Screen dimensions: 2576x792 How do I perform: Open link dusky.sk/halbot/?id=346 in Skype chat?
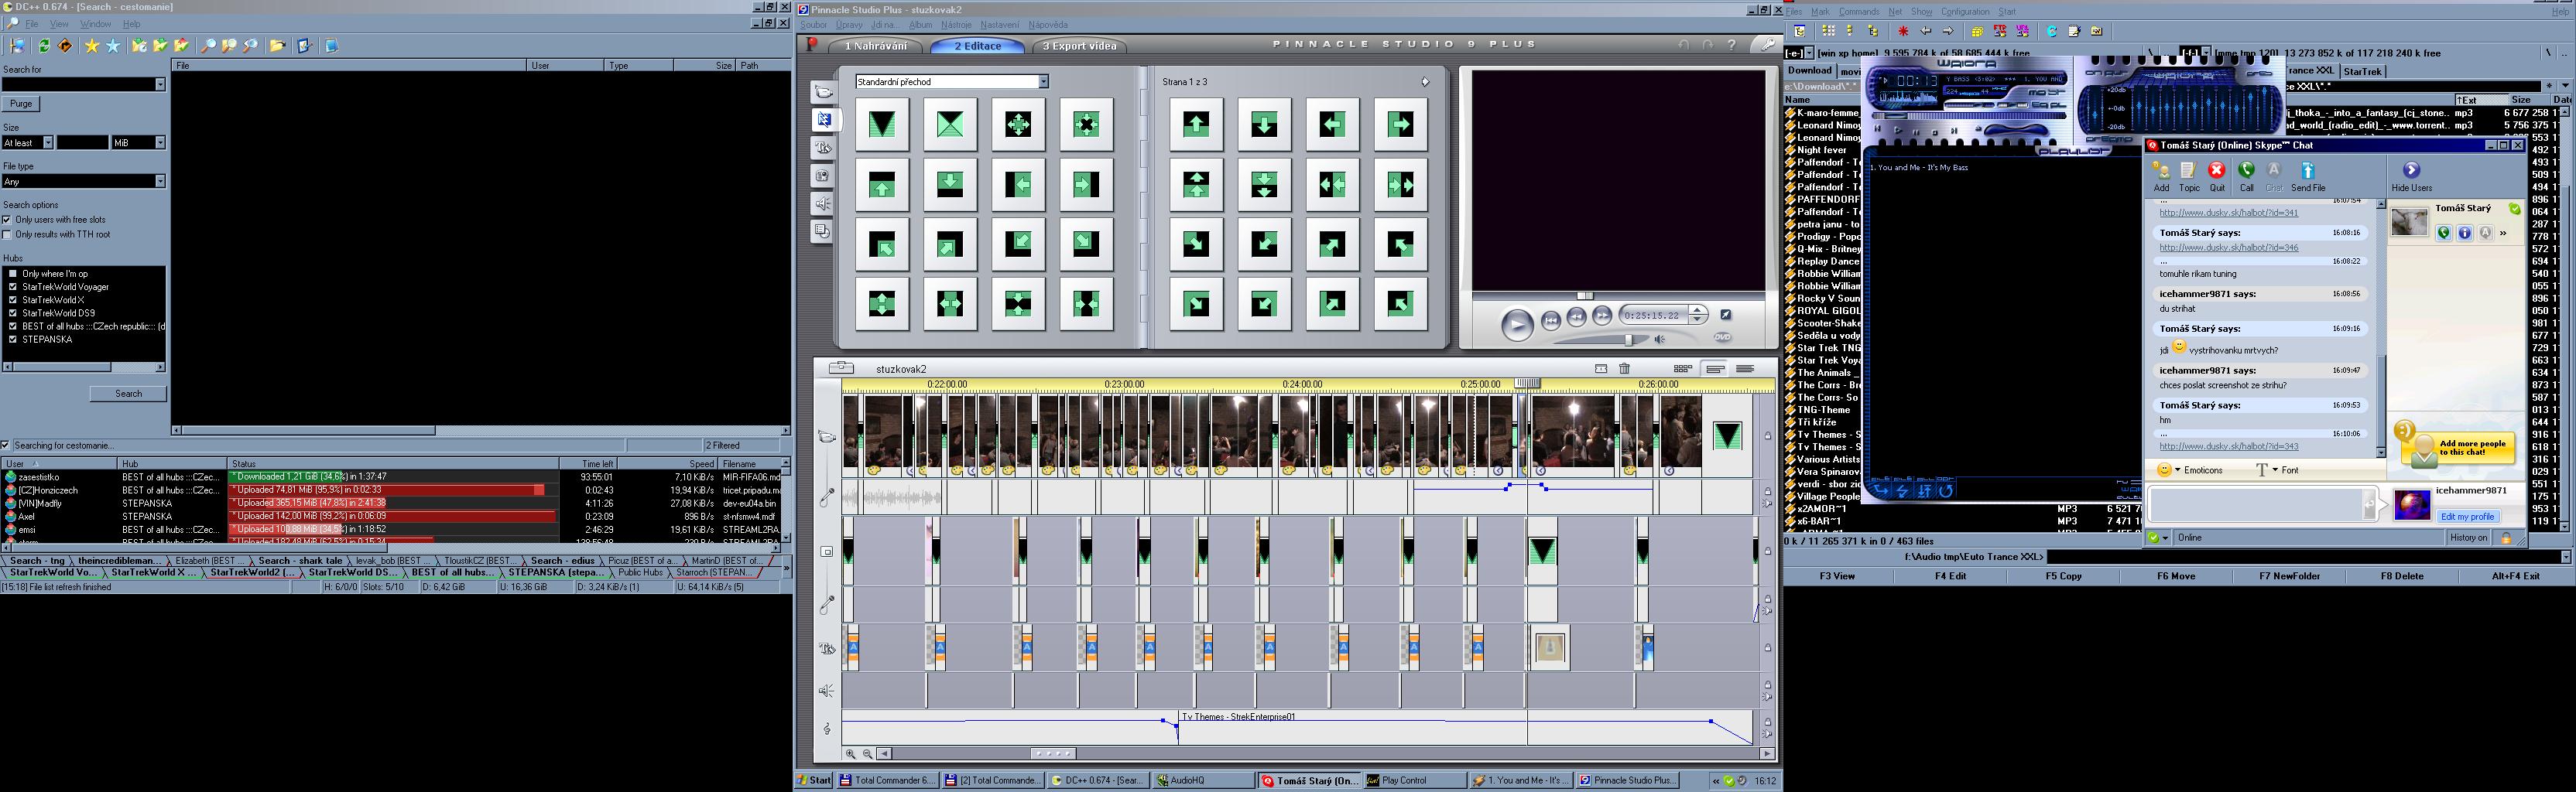point(2228,247)
